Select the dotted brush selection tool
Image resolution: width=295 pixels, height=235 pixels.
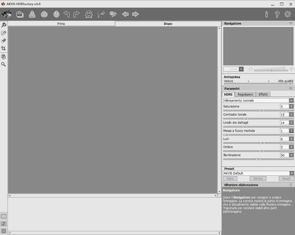click(x=4, y=33)
